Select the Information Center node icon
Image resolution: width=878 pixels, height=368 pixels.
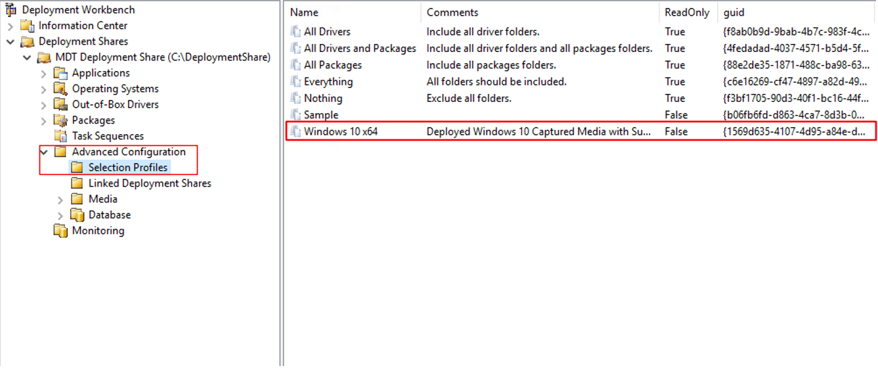pos(27,26)
